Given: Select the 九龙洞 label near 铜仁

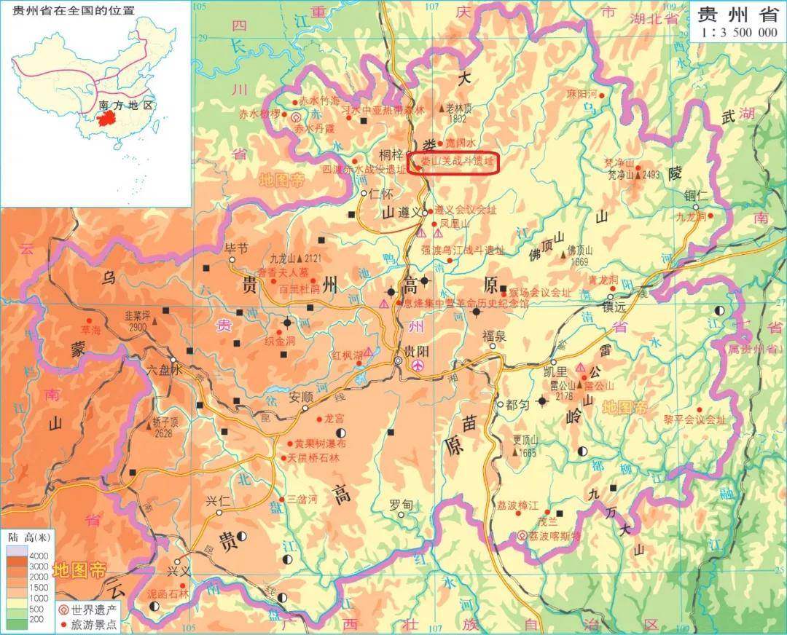Looking at the screenshot, I should point(691,217).
